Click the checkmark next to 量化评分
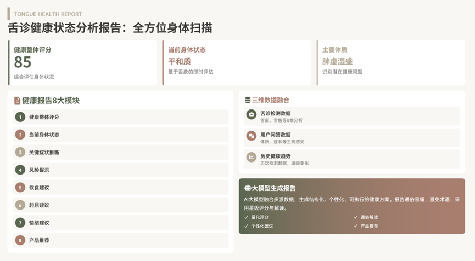Screen dimensions: 475x261 247,217
